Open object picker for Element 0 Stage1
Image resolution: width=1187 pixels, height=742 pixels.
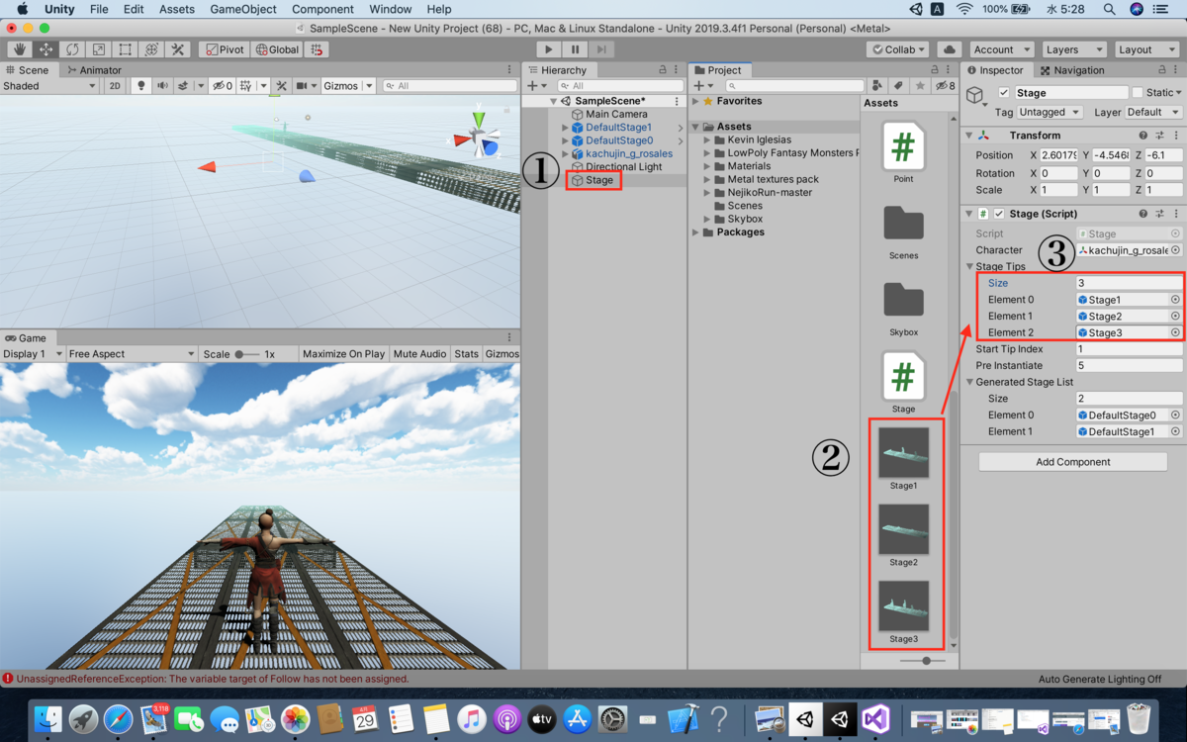1175,300
